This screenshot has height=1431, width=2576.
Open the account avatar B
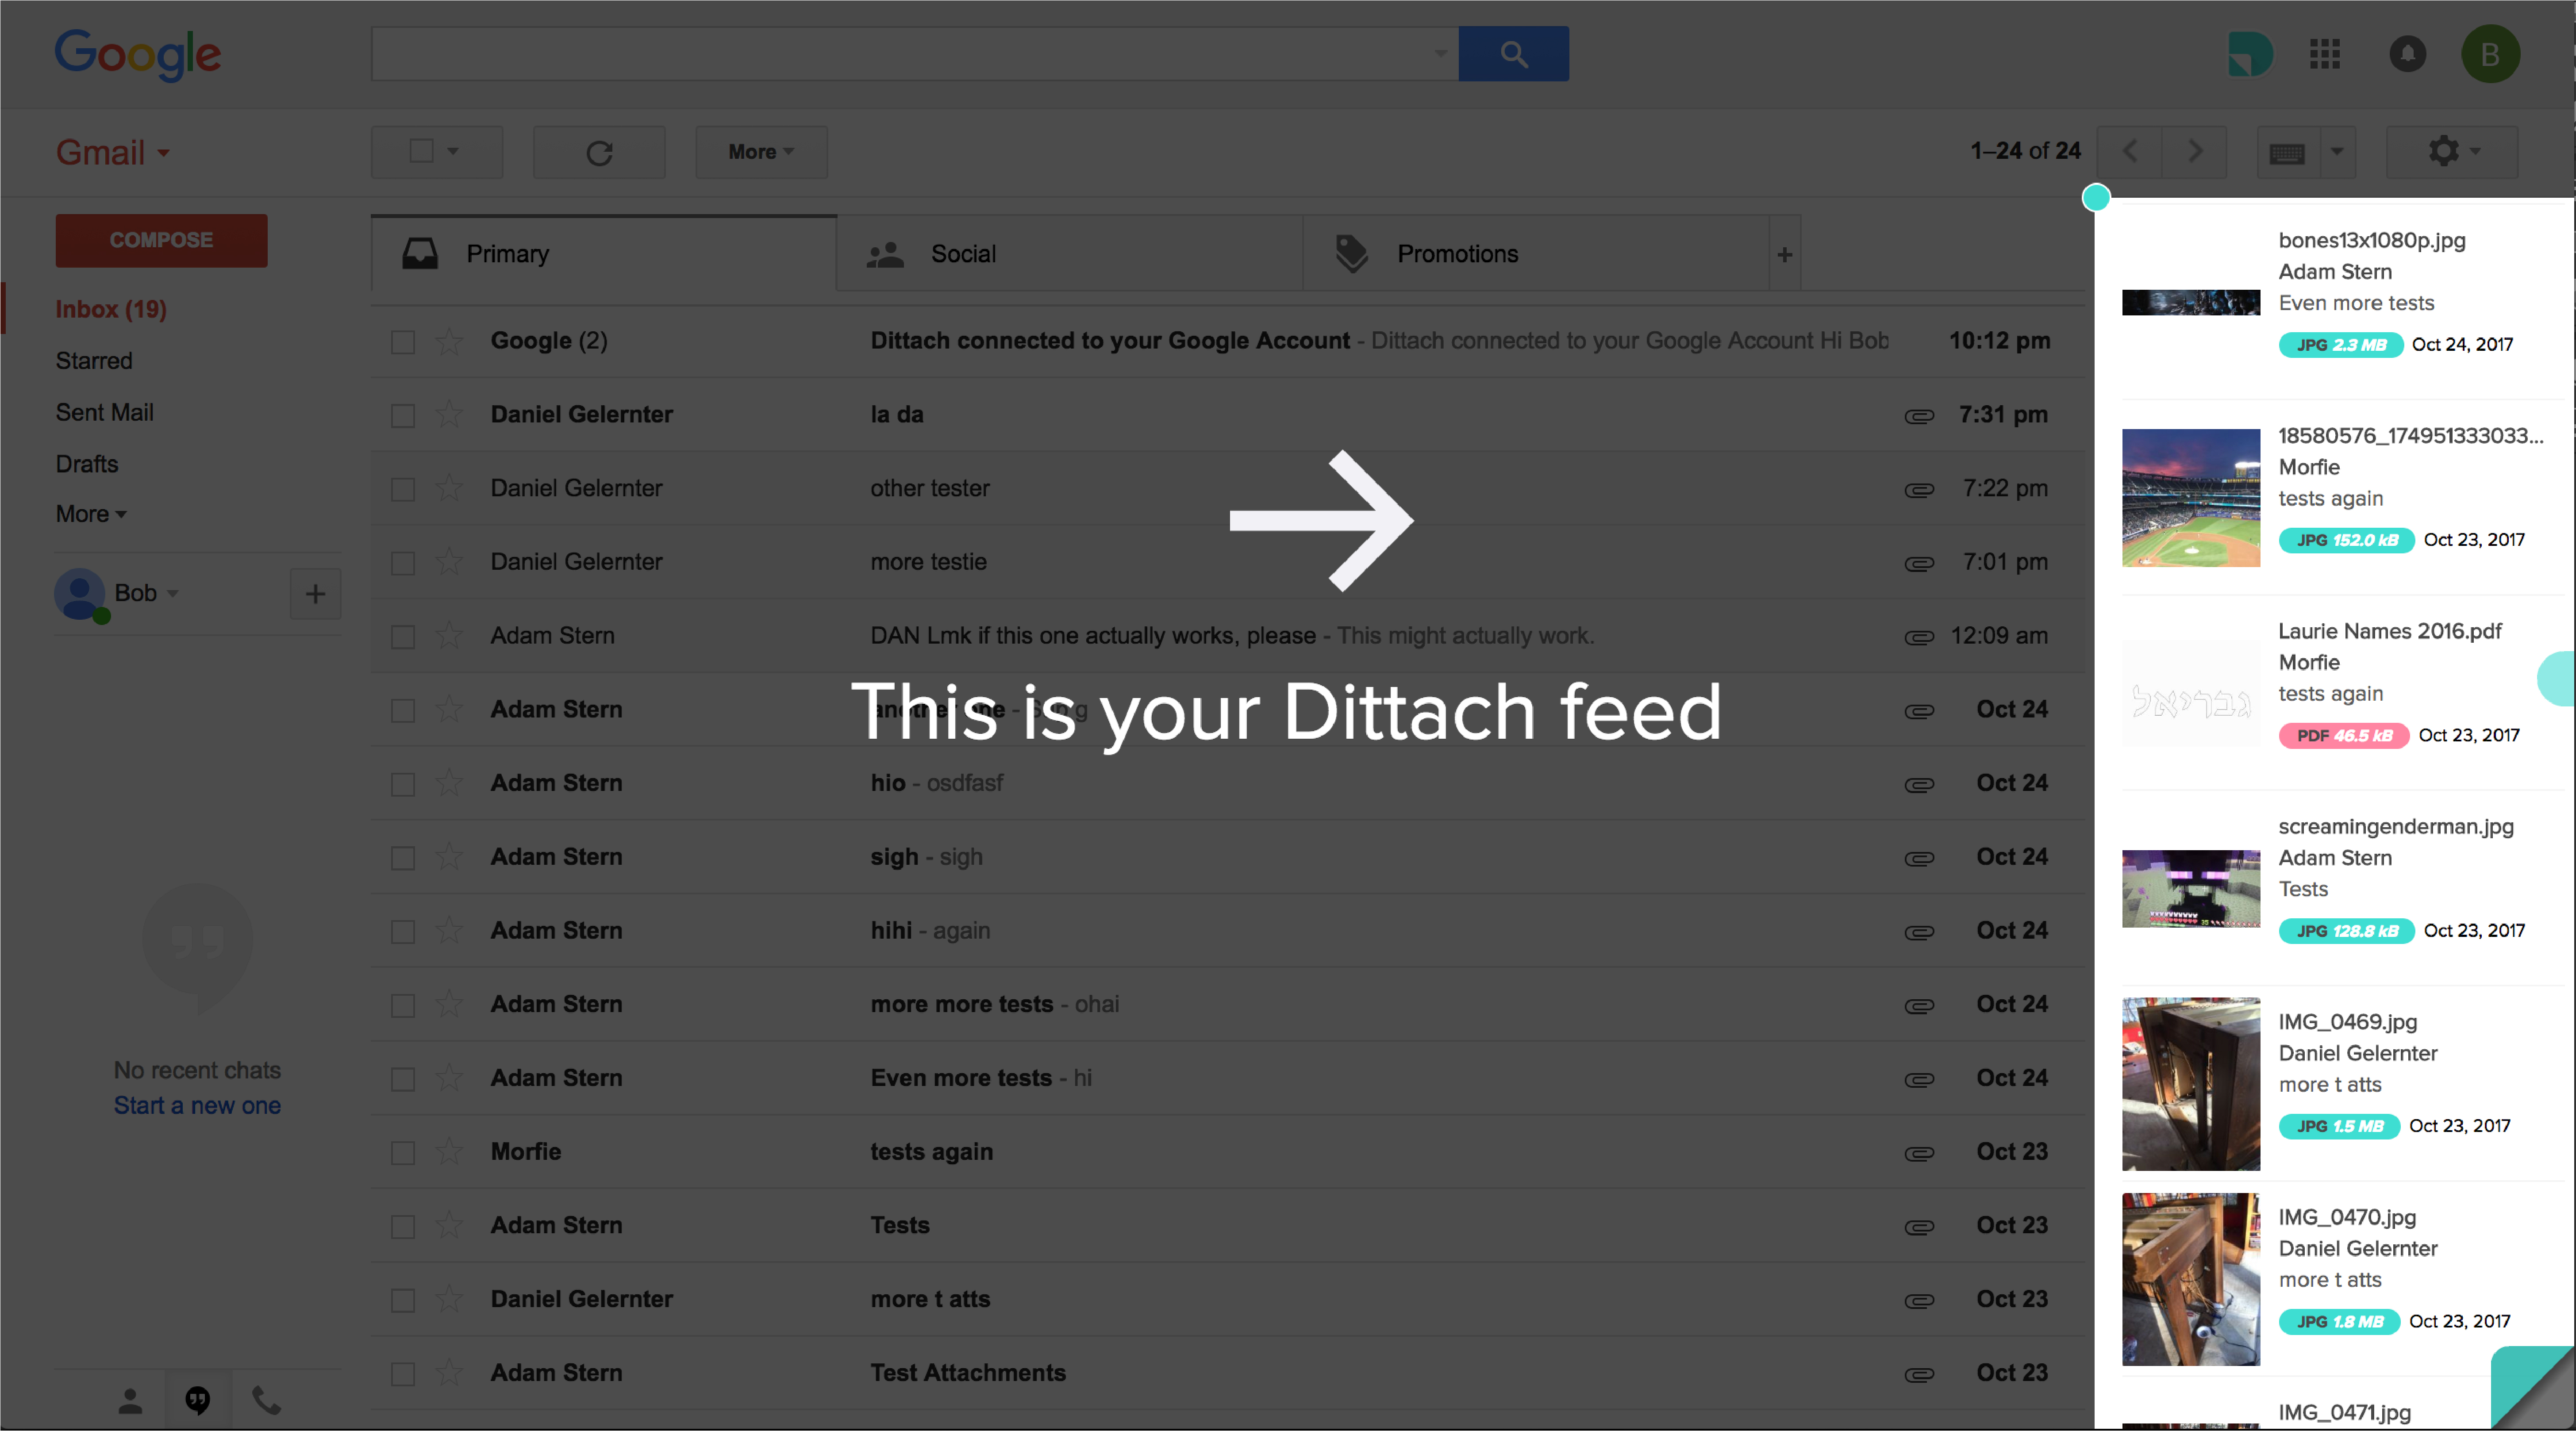click(x=2490, y=54)
